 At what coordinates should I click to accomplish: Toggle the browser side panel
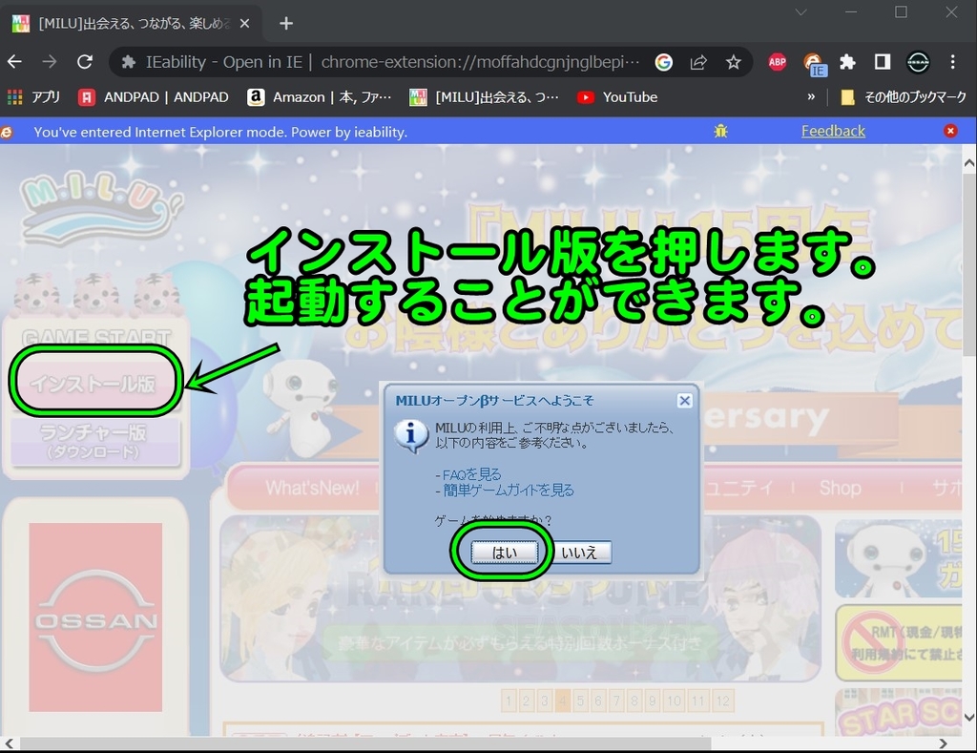tap(883, 62)
